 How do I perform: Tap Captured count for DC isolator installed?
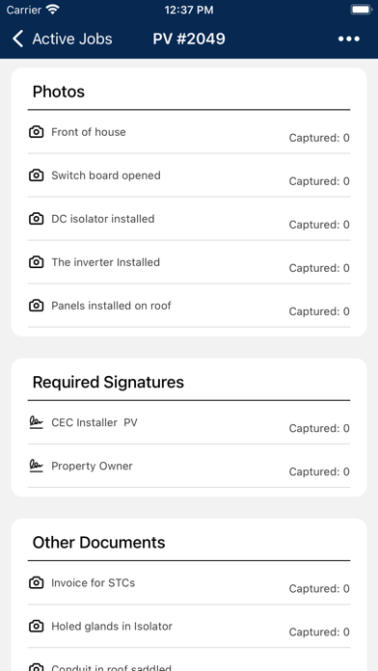pyautogui.click(x=319, y=225)
